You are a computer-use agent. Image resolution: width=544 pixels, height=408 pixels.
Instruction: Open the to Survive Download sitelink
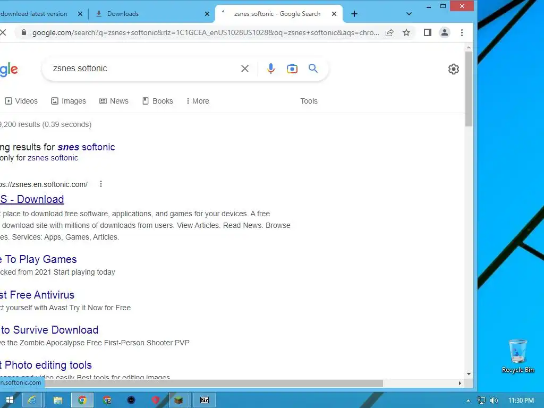click(49, 330)
